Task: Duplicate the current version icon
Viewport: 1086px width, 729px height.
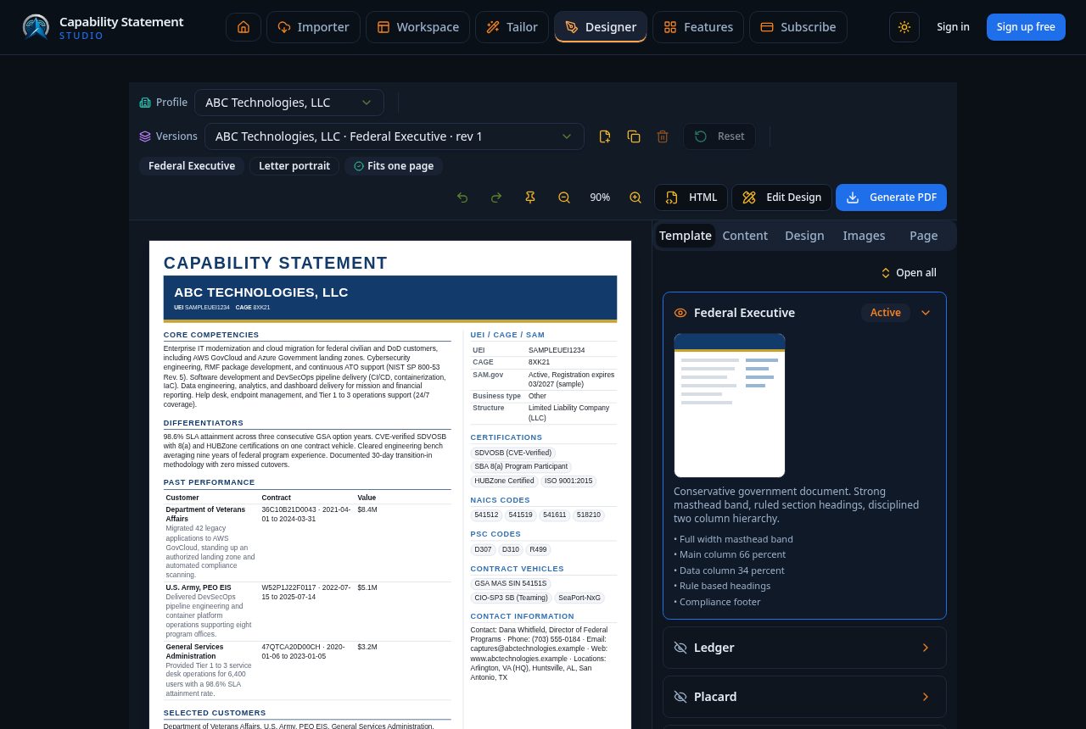Action: click(634, 136)
